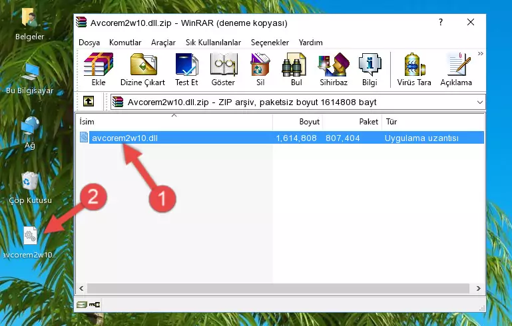Click the 807,404 packed size value

click(x=342, y=138)
